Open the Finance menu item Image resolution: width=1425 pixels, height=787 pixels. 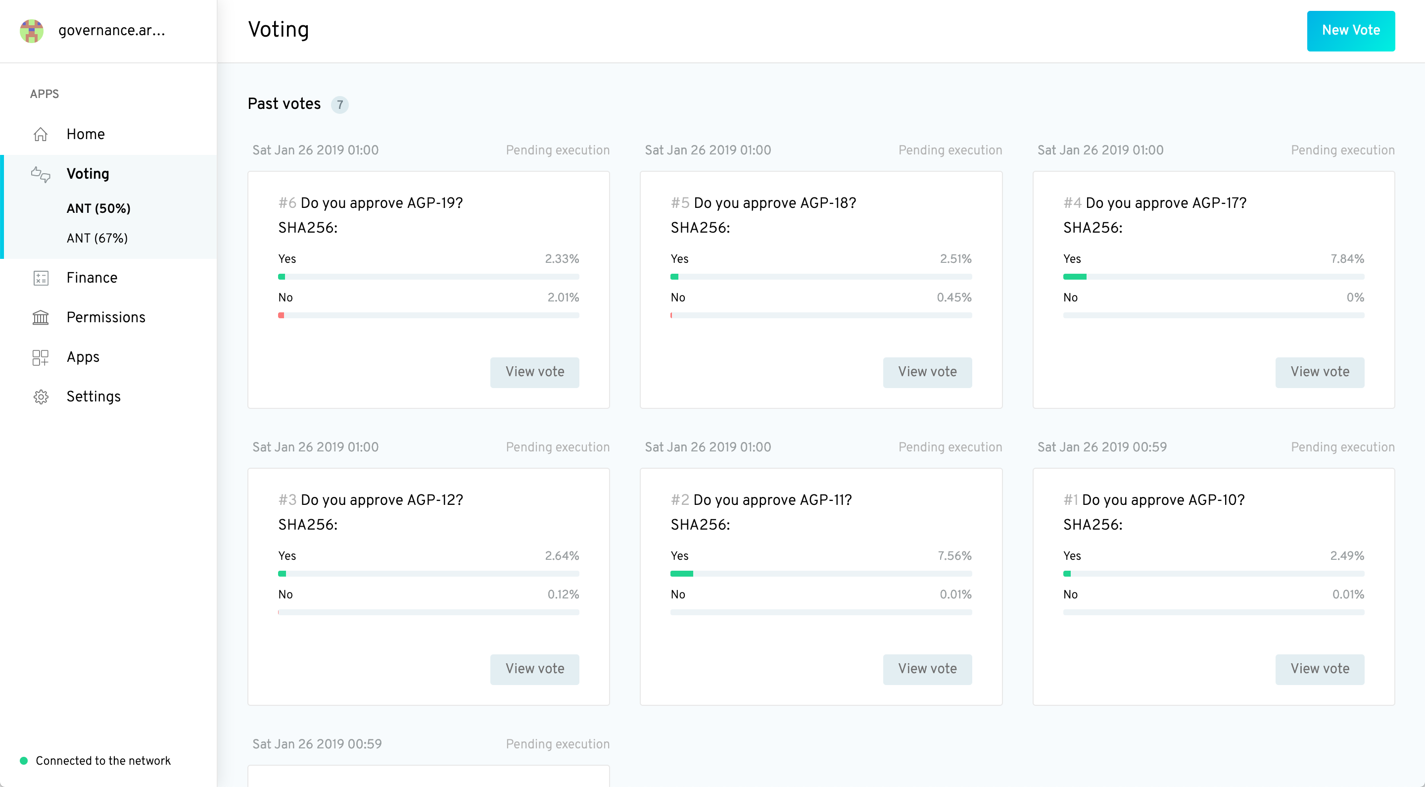tap(92, 278)
